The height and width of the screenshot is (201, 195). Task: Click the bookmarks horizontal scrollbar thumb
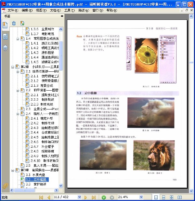coord(24,190)
